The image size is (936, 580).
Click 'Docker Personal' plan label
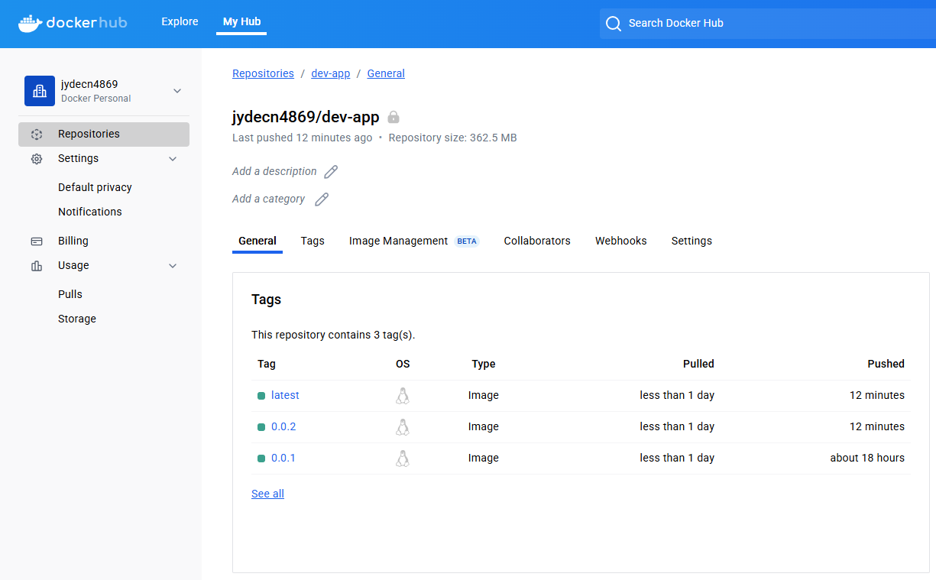click(x=96, y=99)
